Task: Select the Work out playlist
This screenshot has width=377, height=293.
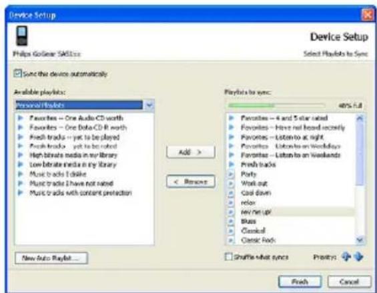Action: click(x=254, y=183)
